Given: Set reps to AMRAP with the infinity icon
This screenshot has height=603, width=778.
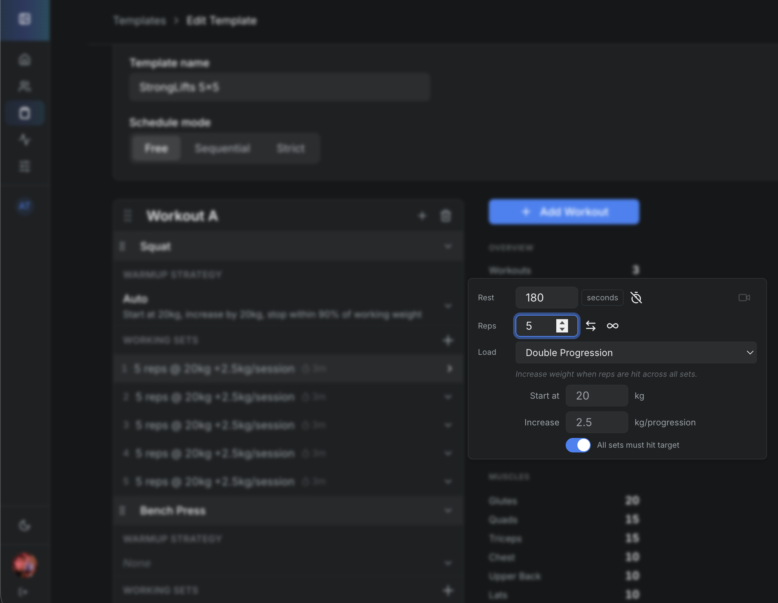Looking at the screenshot, I should (x=613, y=326).
